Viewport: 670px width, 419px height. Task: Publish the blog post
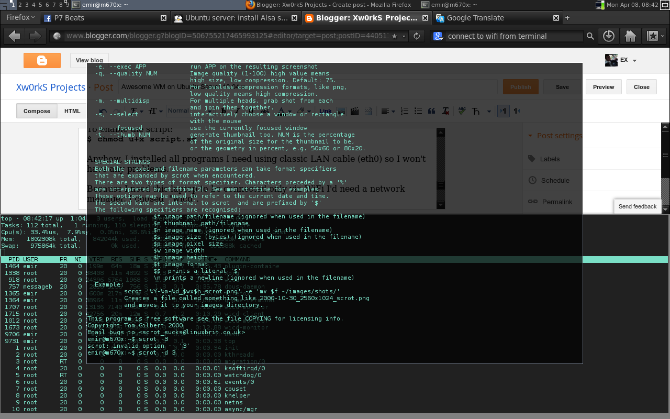tap(520, 86)
